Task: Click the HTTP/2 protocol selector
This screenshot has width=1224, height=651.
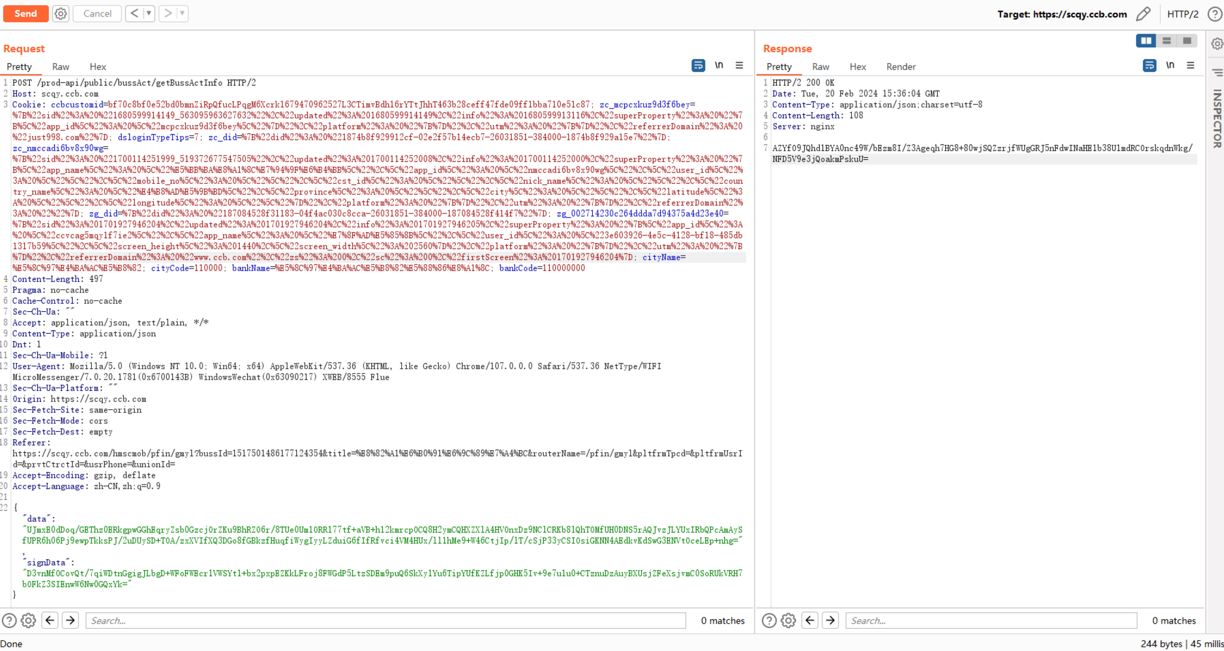Action: tap(1182, 14)
